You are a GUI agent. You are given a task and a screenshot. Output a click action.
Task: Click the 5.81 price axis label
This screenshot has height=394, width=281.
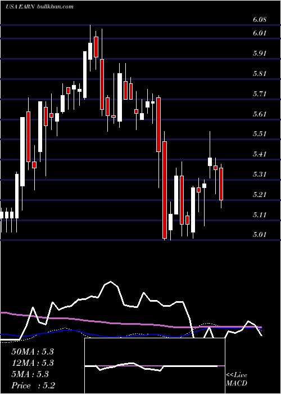point(260,74)
